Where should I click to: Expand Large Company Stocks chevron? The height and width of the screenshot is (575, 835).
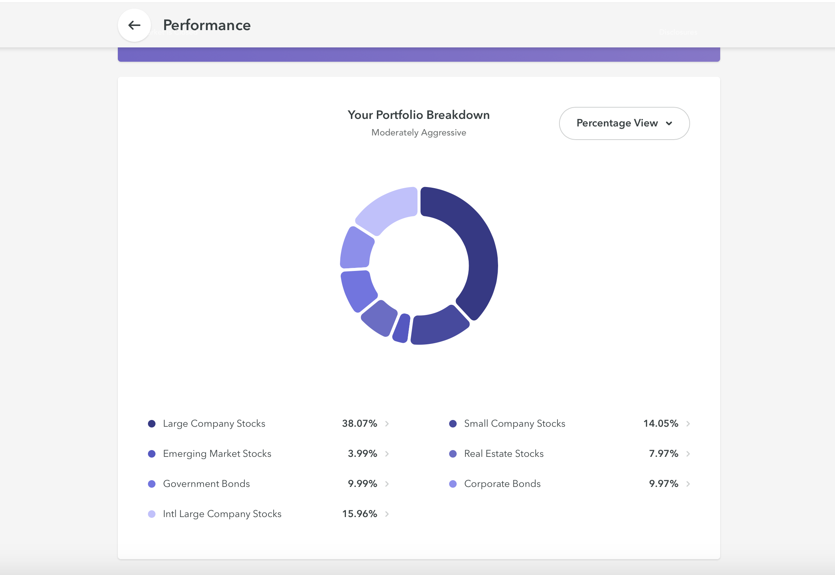pyautogui.click(x=387, y=424)
